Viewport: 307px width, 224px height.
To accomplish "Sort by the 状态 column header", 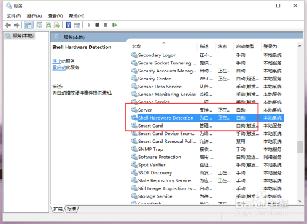I will pos(222,47).
